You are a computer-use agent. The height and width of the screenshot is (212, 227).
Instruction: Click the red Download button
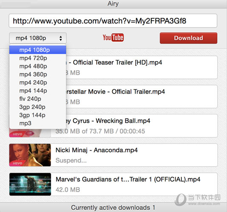coord(188,38)
